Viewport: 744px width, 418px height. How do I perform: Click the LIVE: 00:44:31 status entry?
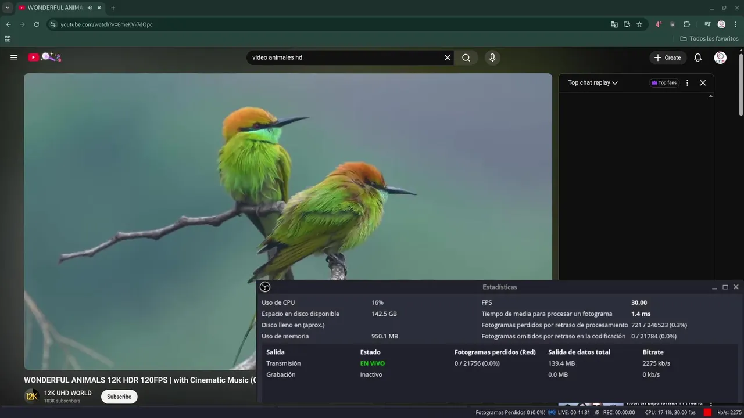(574, 412)
